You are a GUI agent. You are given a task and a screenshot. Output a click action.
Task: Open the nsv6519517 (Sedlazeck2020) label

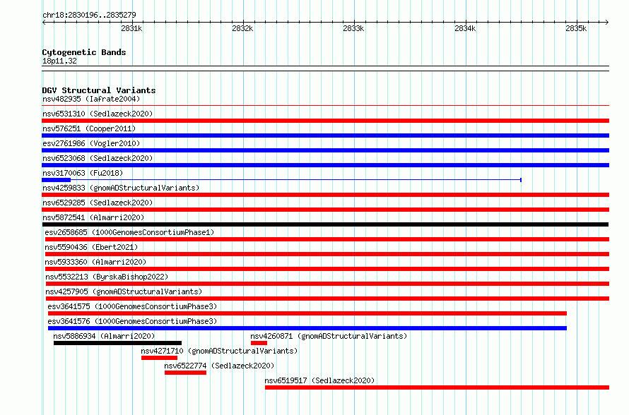pos(319,380)
